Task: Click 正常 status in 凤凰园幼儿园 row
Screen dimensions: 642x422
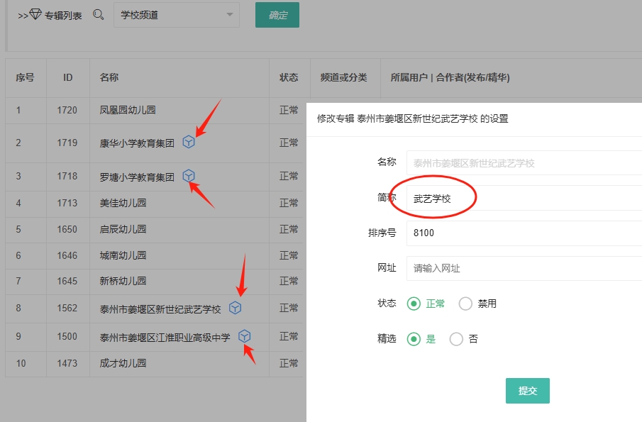Action: pyautogui.click(x=289, y=110)
